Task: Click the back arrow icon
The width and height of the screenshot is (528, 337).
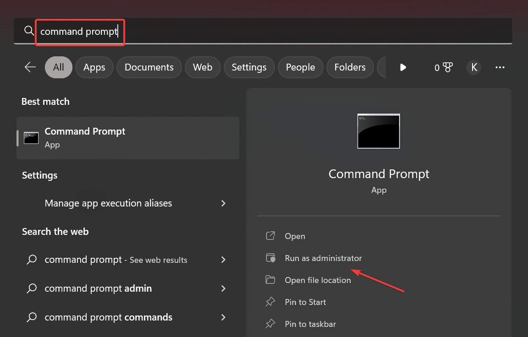Action: pos(30,67)
